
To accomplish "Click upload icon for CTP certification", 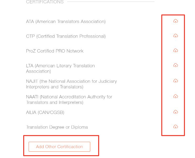I will [x=175, y=36].
